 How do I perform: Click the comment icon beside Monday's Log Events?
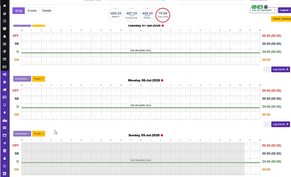pos(267,124)
